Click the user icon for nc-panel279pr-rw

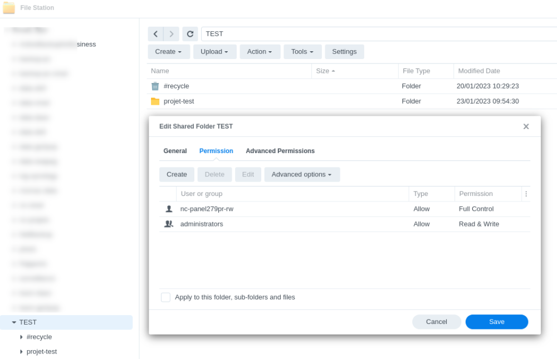pyautogui.click(x=169, y=209)
